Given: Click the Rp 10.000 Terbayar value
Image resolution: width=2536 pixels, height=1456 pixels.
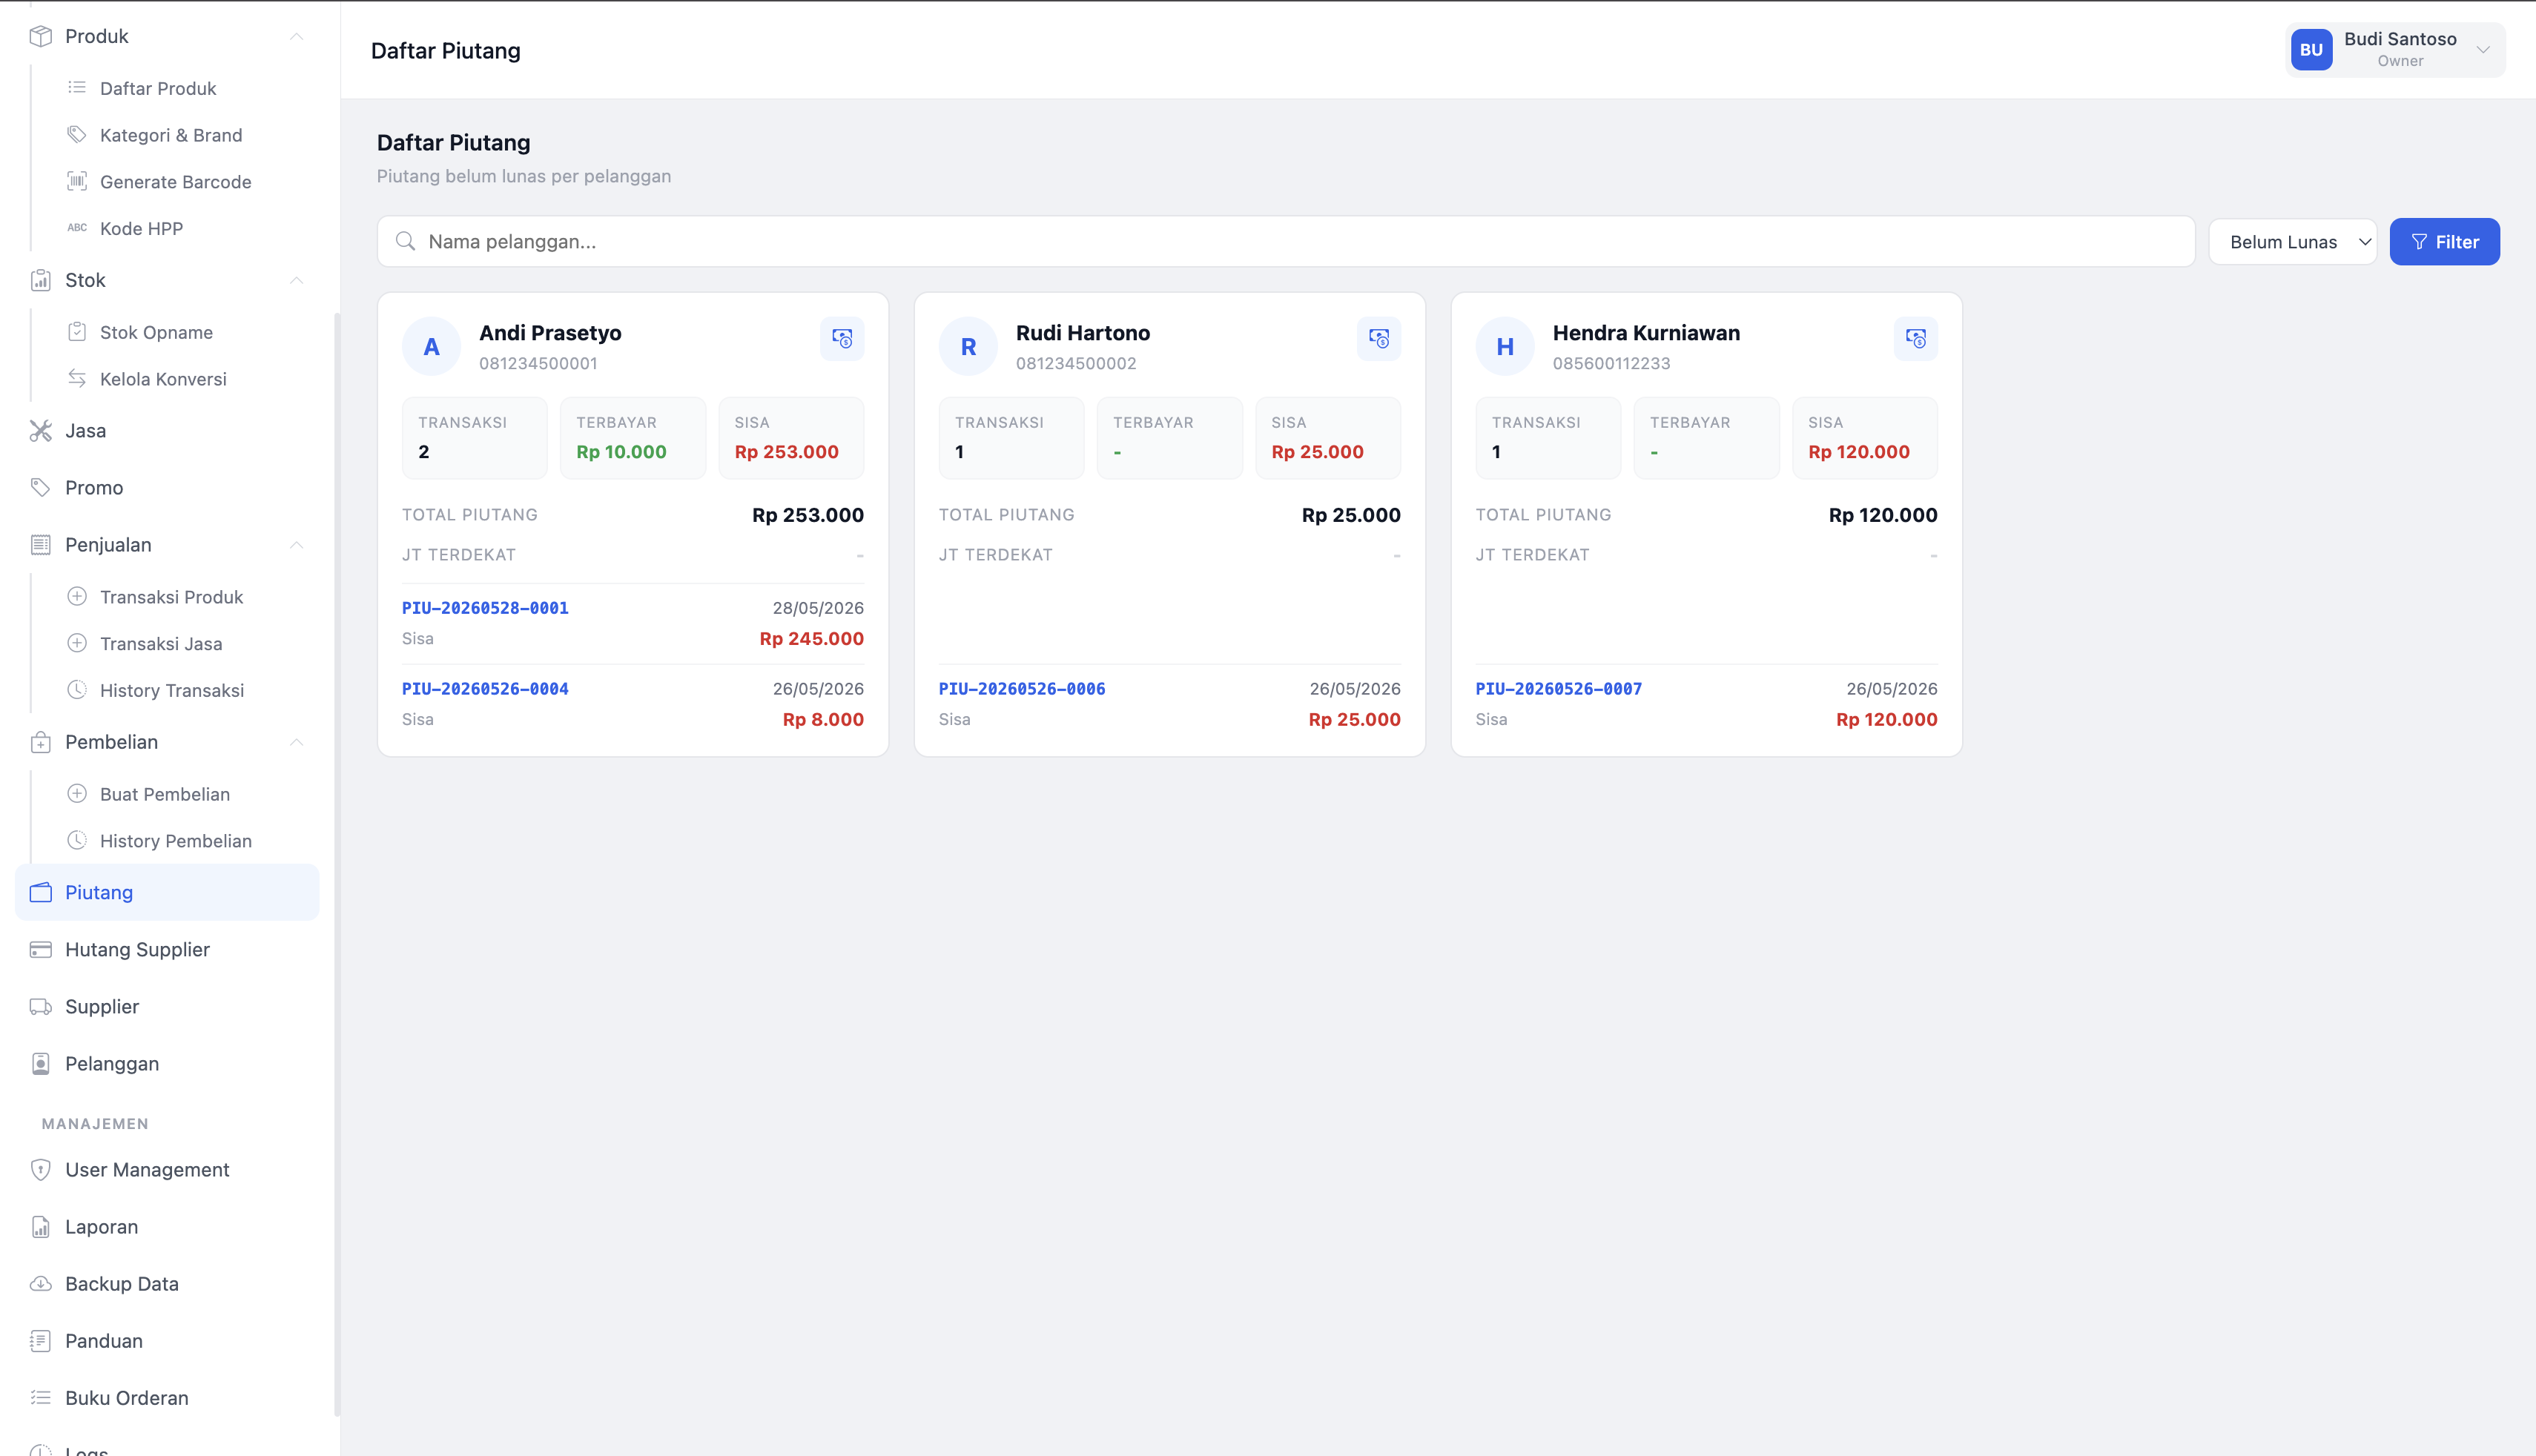Looking at the screenshot, I should coord(621,452).
